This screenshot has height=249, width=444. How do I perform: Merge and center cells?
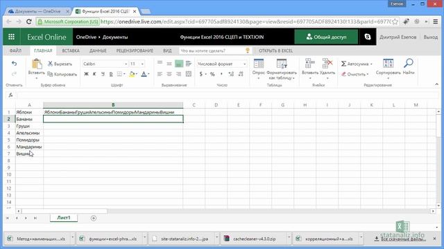point(188,74)
